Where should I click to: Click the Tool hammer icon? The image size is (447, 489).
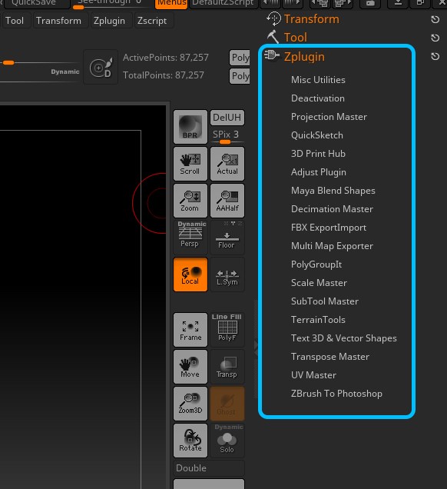point(273,37)
